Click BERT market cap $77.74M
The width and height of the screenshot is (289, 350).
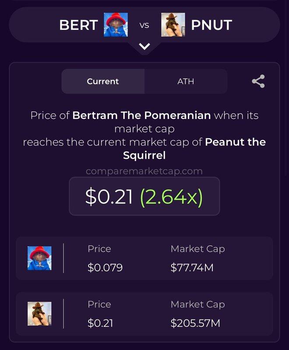pyautogui.click(x=192, y=267)
